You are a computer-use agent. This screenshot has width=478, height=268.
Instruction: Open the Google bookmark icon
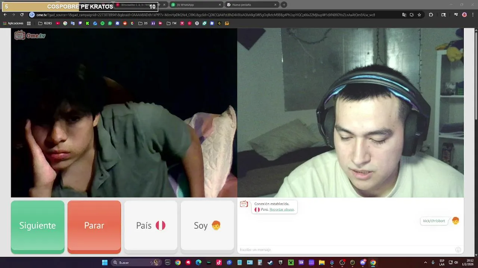pos(65,23)
